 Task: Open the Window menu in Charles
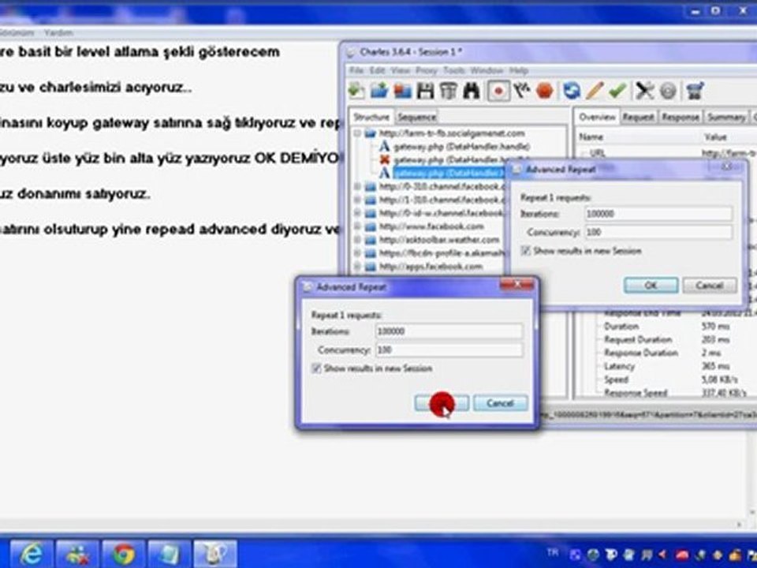tap(487, 70)
